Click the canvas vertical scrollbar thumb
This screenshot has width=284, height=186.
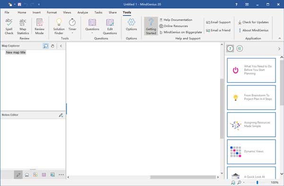click(x=222, y=109)
